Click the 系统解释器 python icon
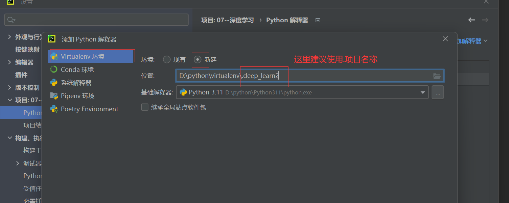Viewport: 509px width, 203px height. pyautogui.click(x=54, y=83)
